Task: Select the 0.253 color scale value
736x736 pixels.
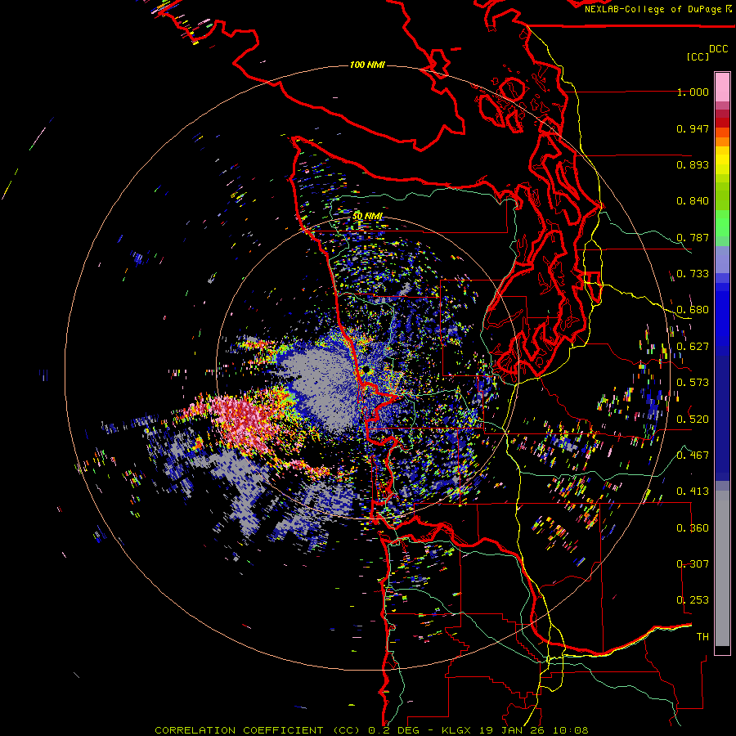Action: point(693,600)
